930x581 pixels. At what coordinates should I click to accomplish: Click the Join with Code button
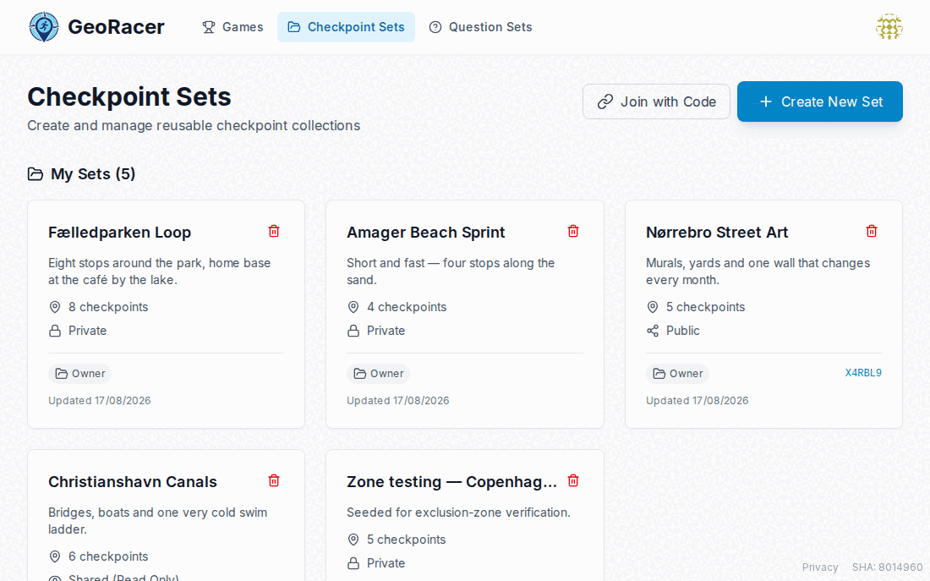coord(656,101)
